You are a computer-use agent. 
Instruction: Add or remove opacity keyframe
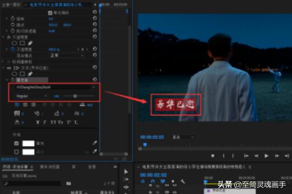tap(82, 50)
